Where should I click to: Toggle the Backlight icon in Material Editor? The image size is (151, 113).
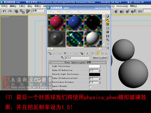click(x=108, y=20)
